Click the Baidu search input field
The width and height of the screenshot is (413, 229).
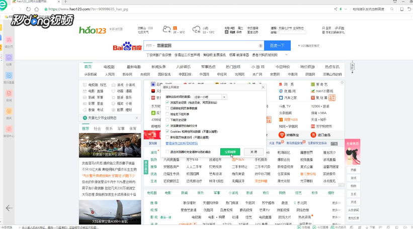pos(204,46)
